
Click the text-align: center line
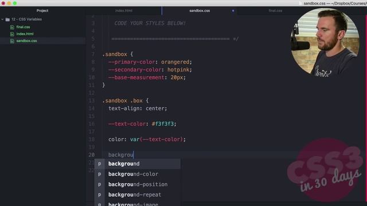[x=138, y=108]
